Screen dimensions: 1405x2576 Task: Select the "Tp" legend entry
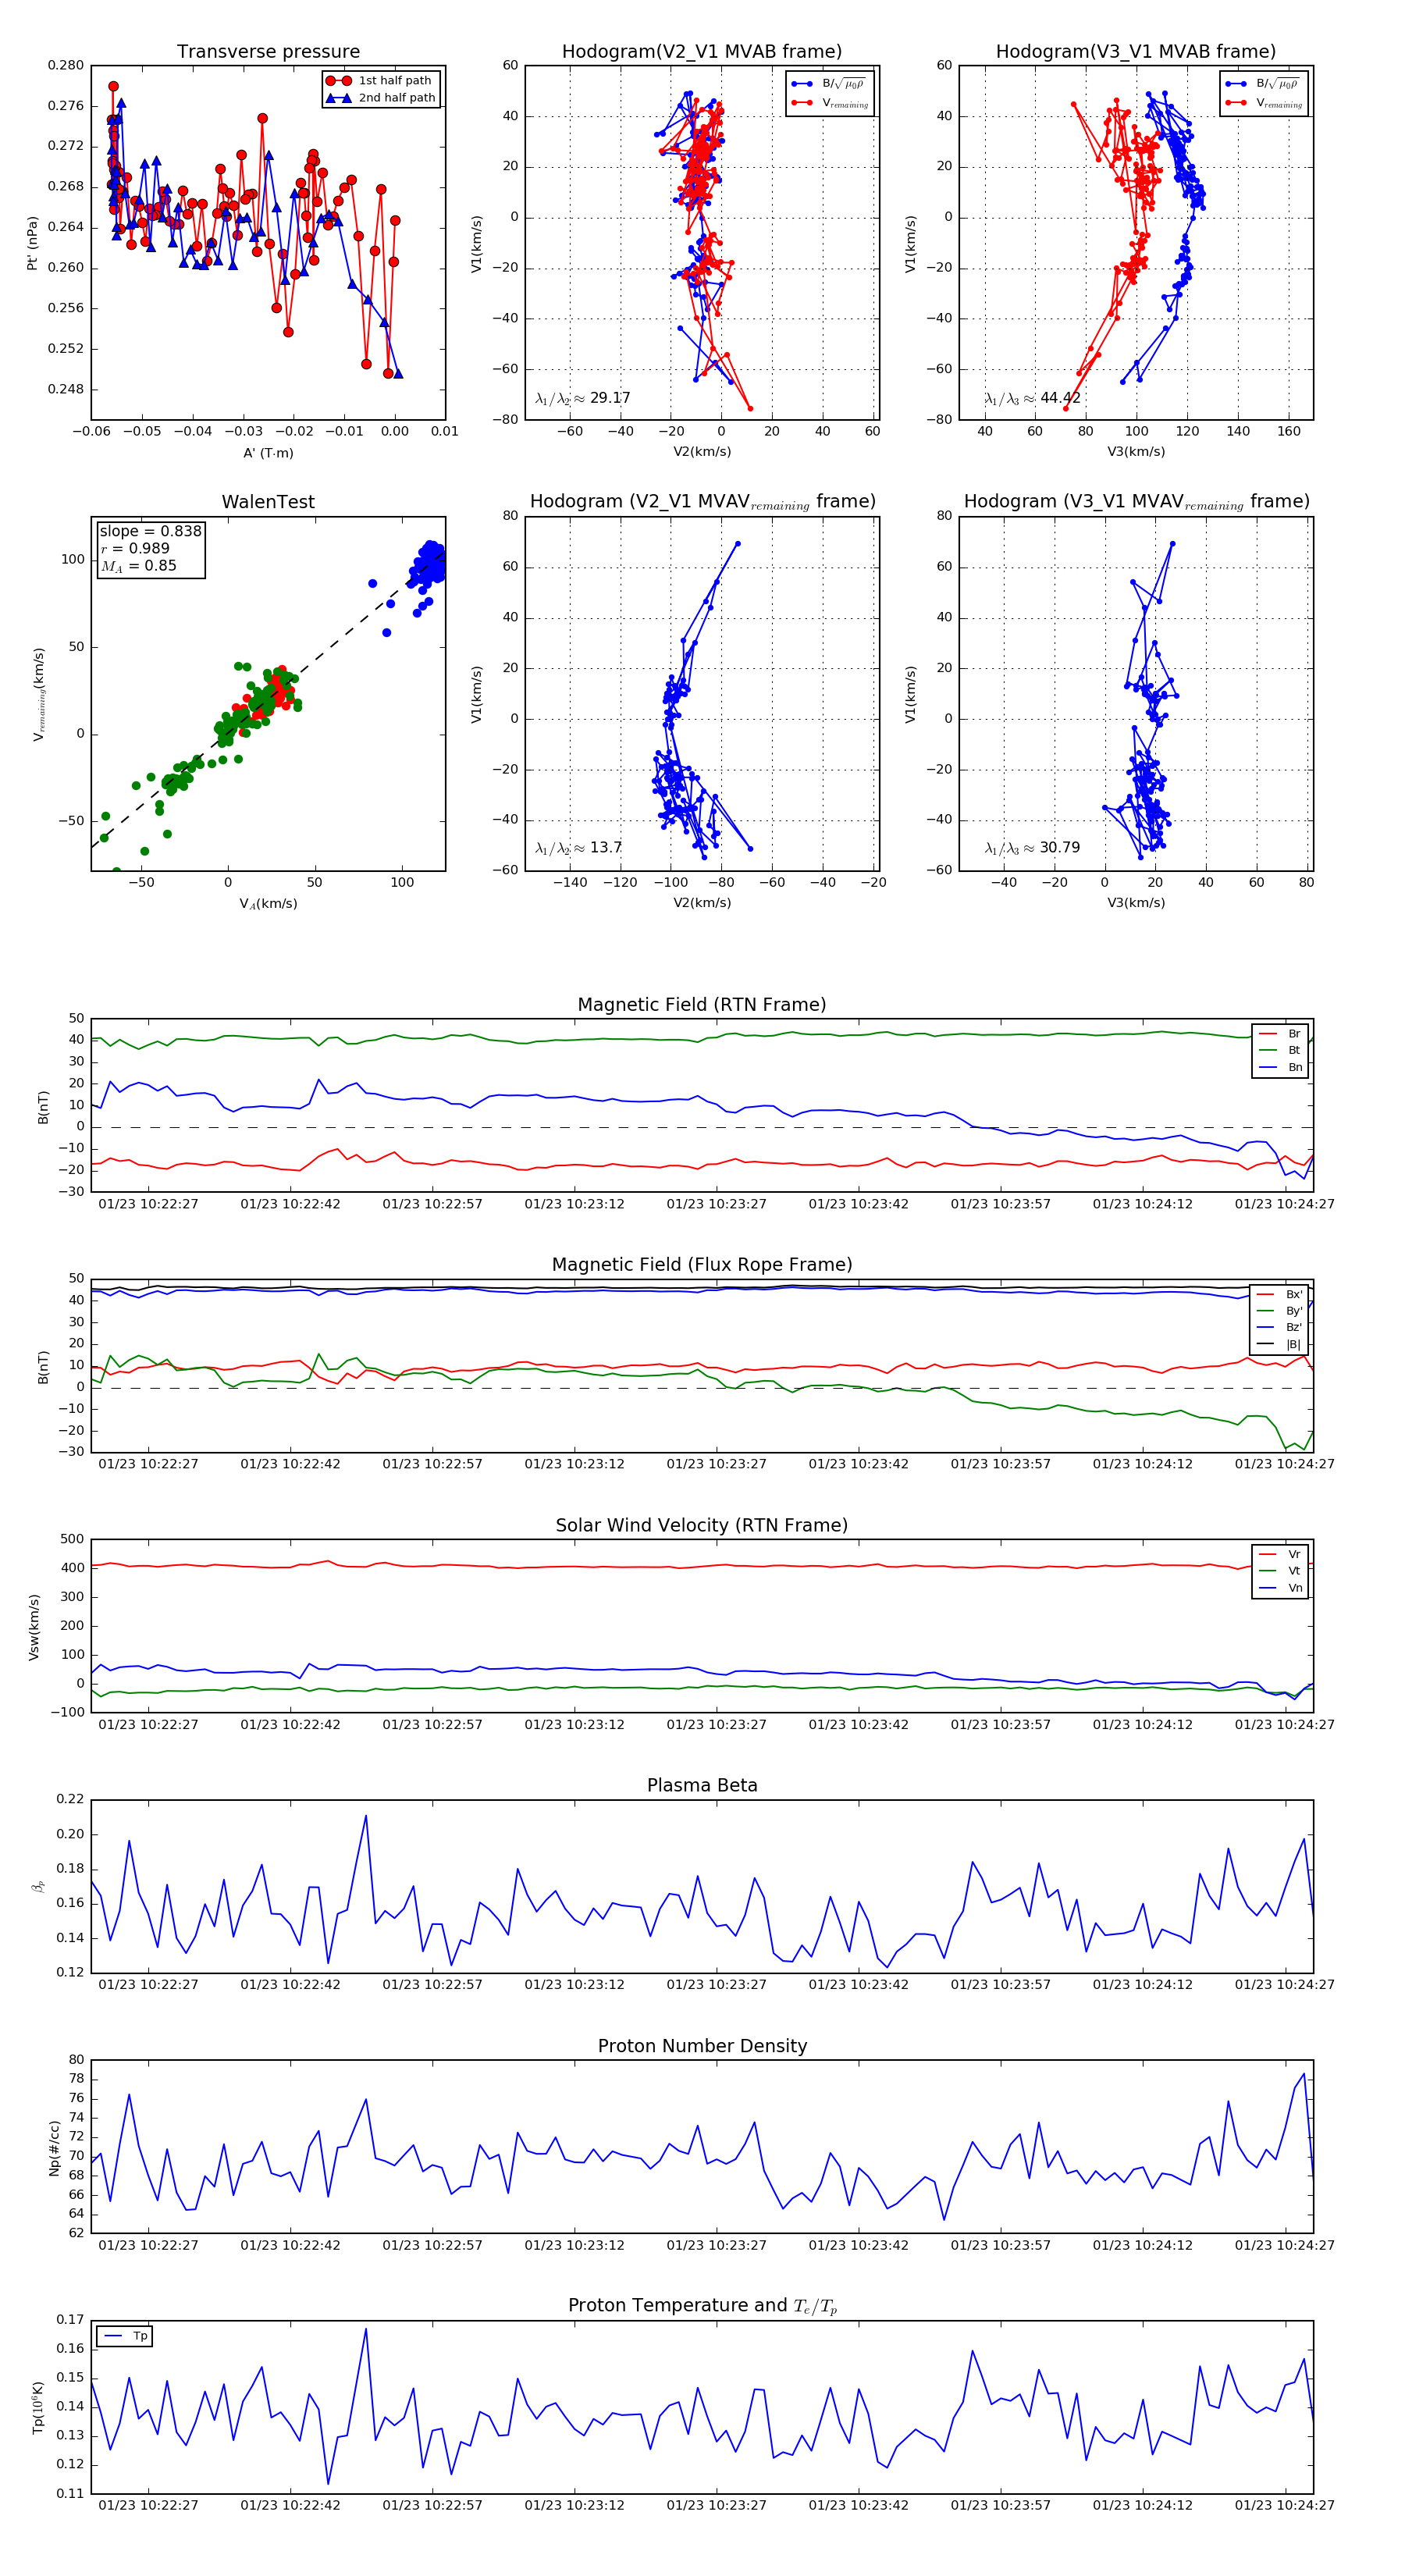[x=126, y=2336]
